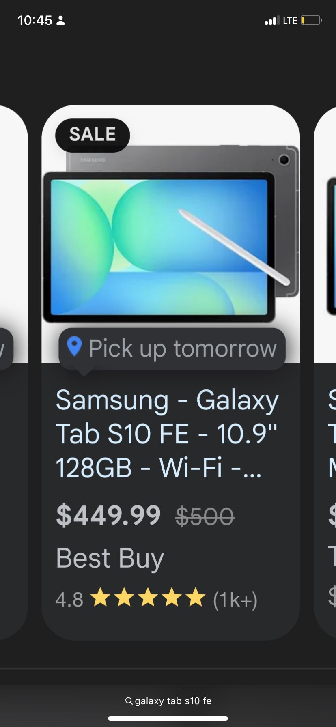Tap the SALE badge
The height and width of the screenshot is (727, 336).
click(93, 135)
